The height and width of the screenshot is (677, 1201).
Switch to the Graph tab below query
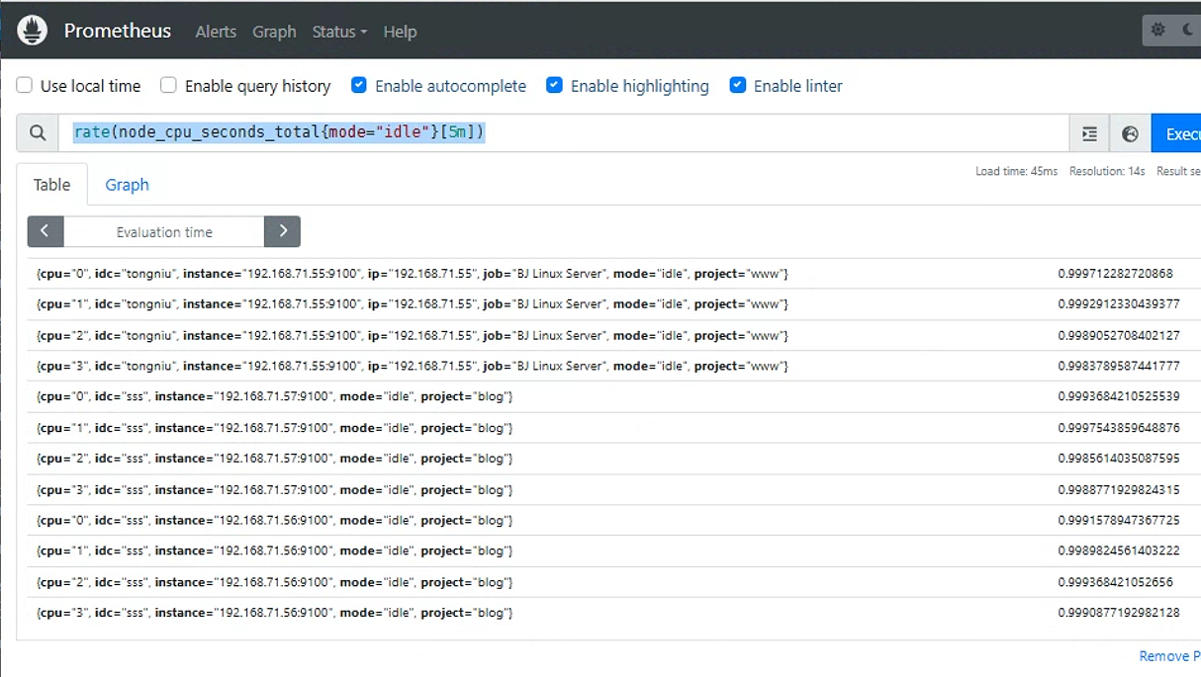coord(127,185)
